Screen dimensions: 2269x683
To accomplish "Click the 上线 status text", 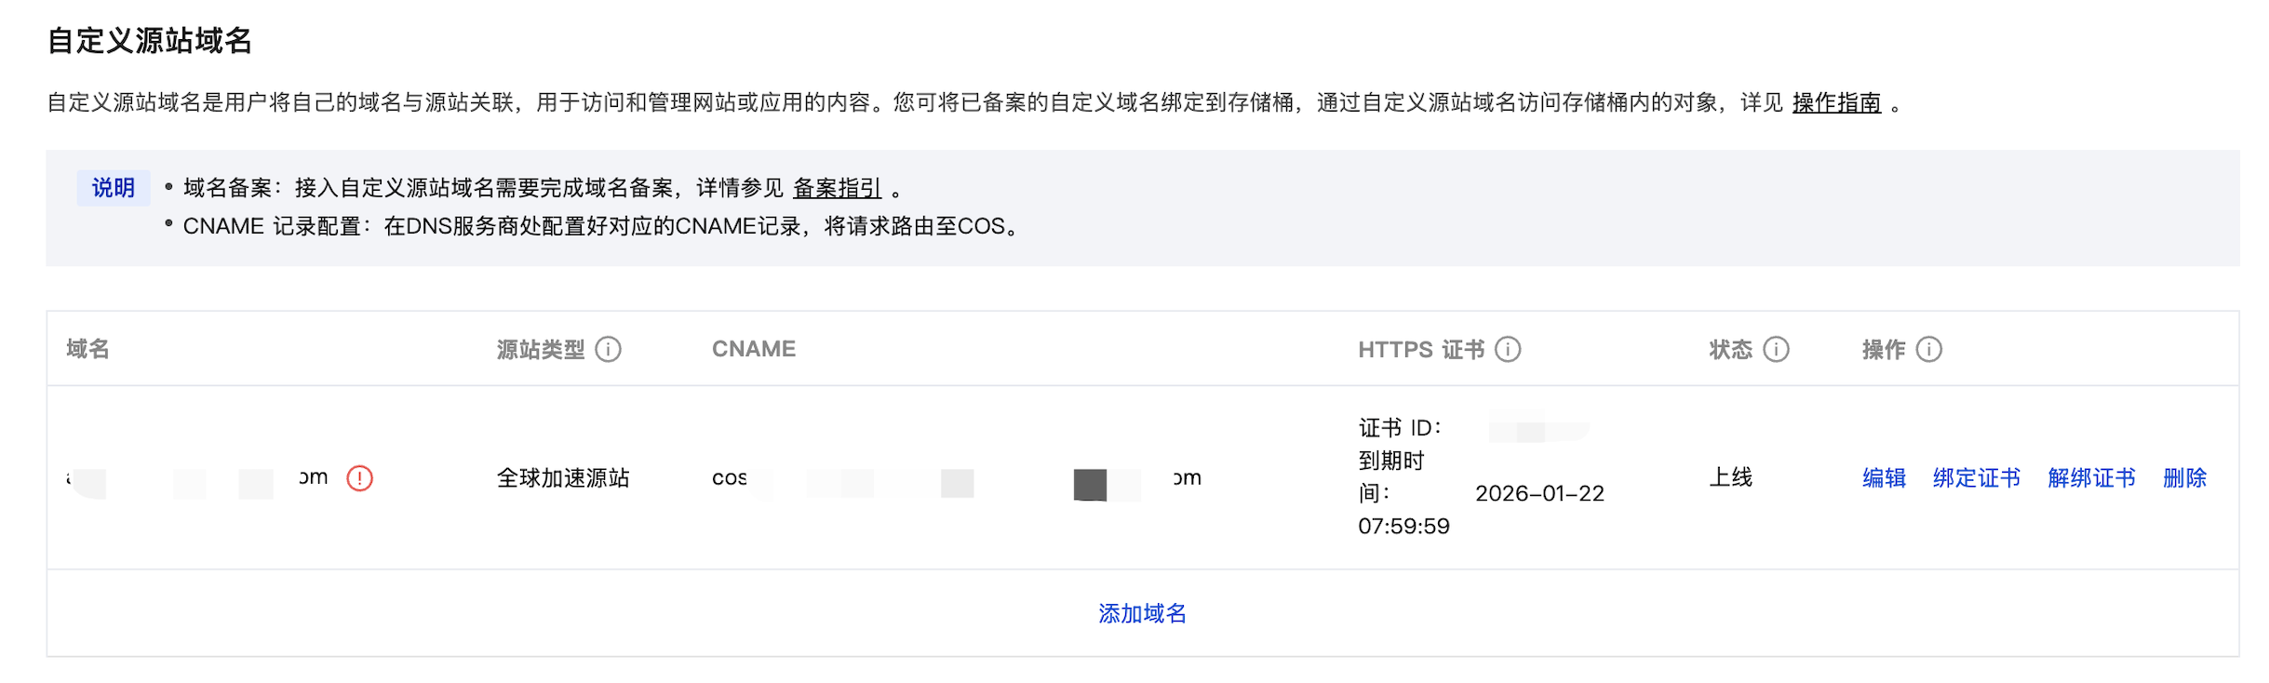I will [1730, 478].
